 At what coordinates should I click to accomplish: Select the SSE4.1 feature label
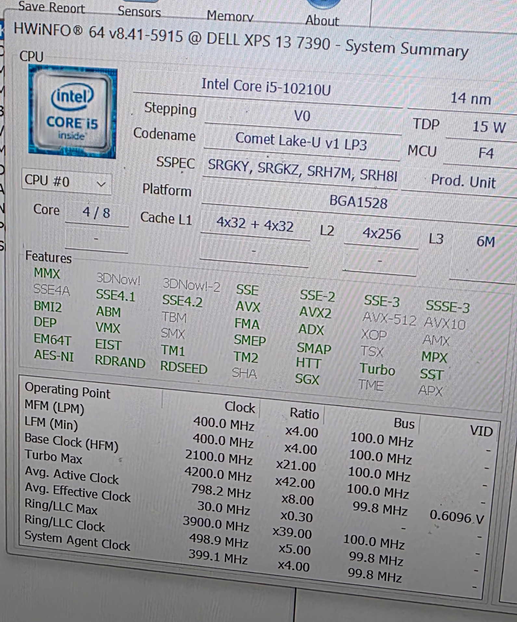[115, 295]
